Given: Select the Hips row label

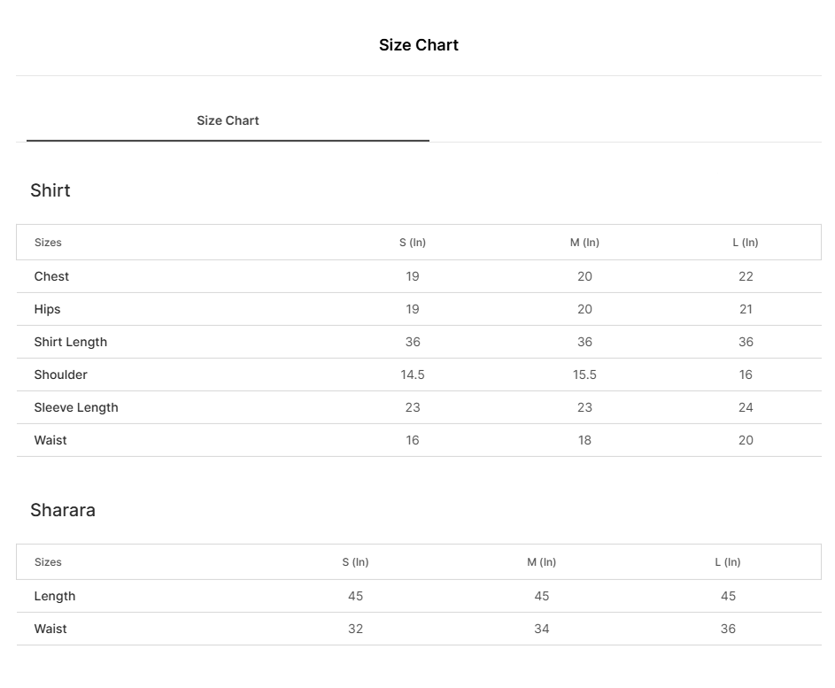Looking at the screenshot, I should click(48, 309).
